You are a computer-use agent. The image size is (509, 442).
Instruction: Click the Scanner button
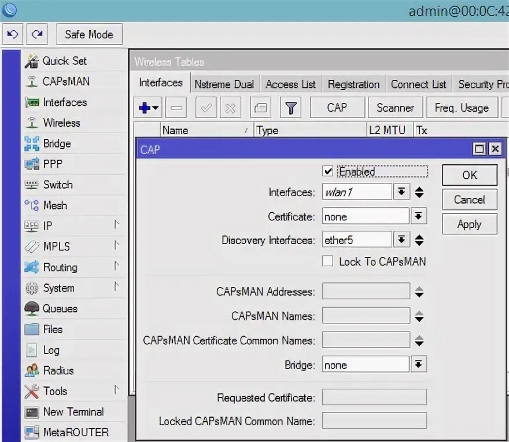pos(395,108)
